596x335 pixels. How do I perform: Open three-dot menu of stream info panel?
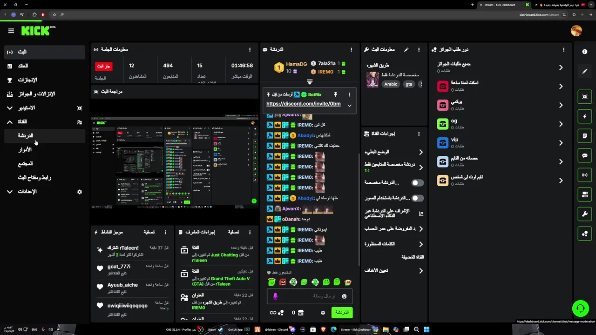coord(419,49)
